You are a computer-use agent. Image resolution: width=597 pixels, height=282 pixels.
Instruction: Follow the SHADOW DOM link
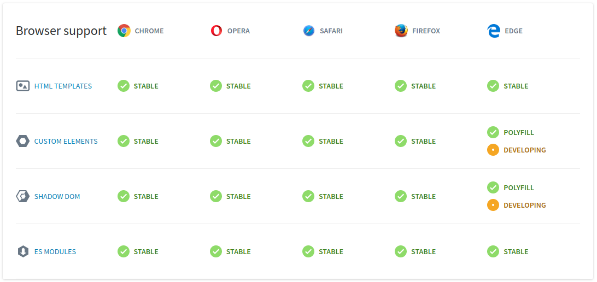[x=57, y=196]
